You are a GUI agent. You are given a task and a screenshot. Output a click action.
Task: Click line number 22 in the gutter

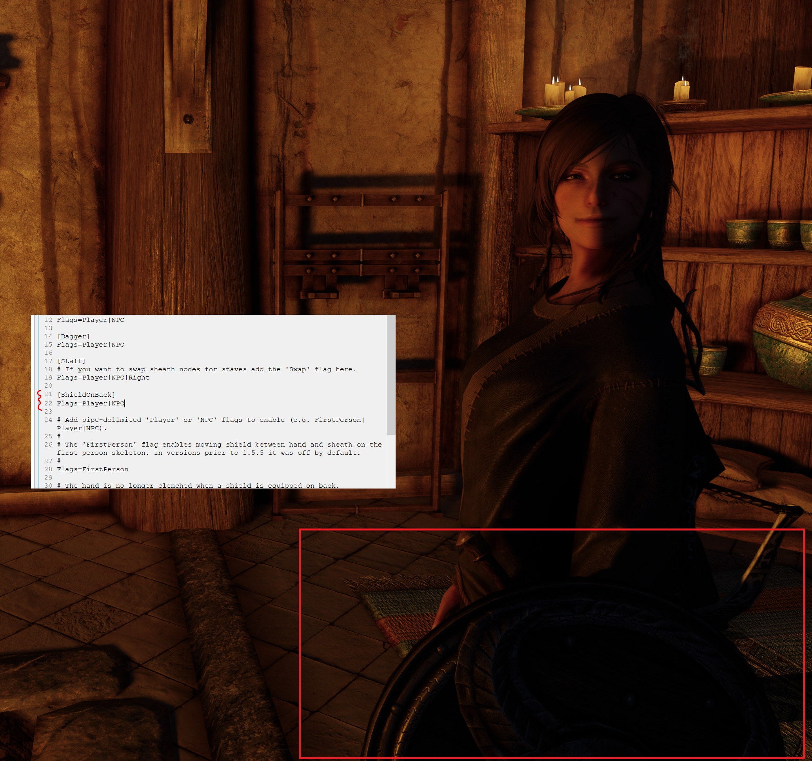[48, 403]
